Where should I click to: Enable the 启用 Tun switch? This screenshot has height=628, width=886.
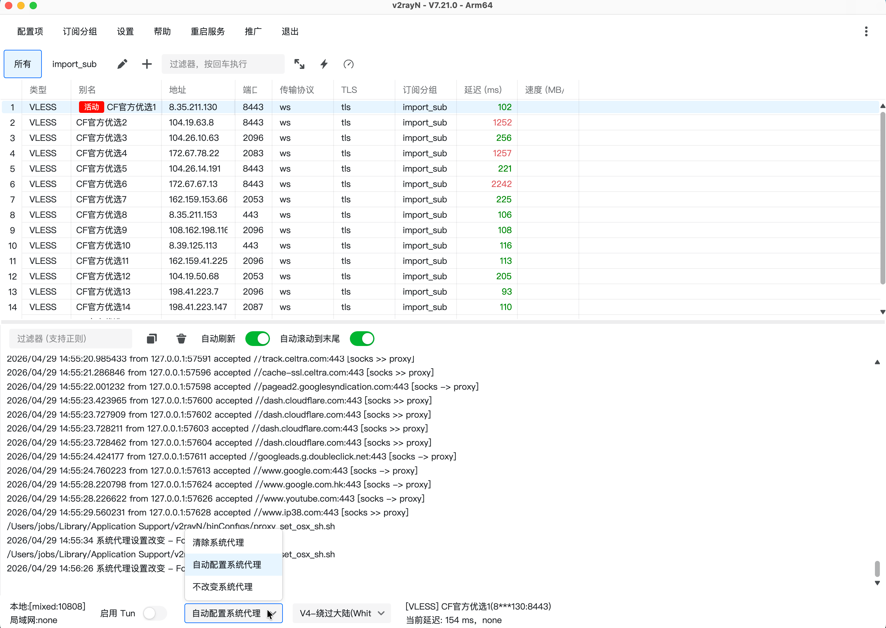click(155, 613)
